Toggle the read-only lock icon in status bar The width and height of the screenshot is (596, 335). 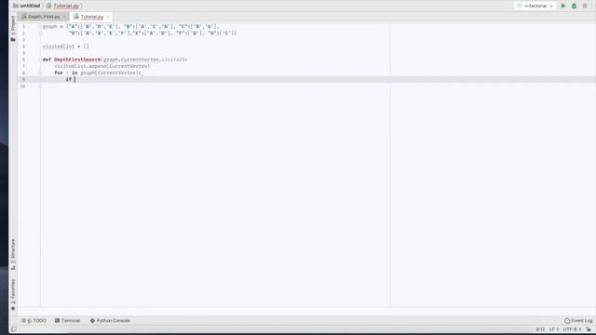coord(589,329)
